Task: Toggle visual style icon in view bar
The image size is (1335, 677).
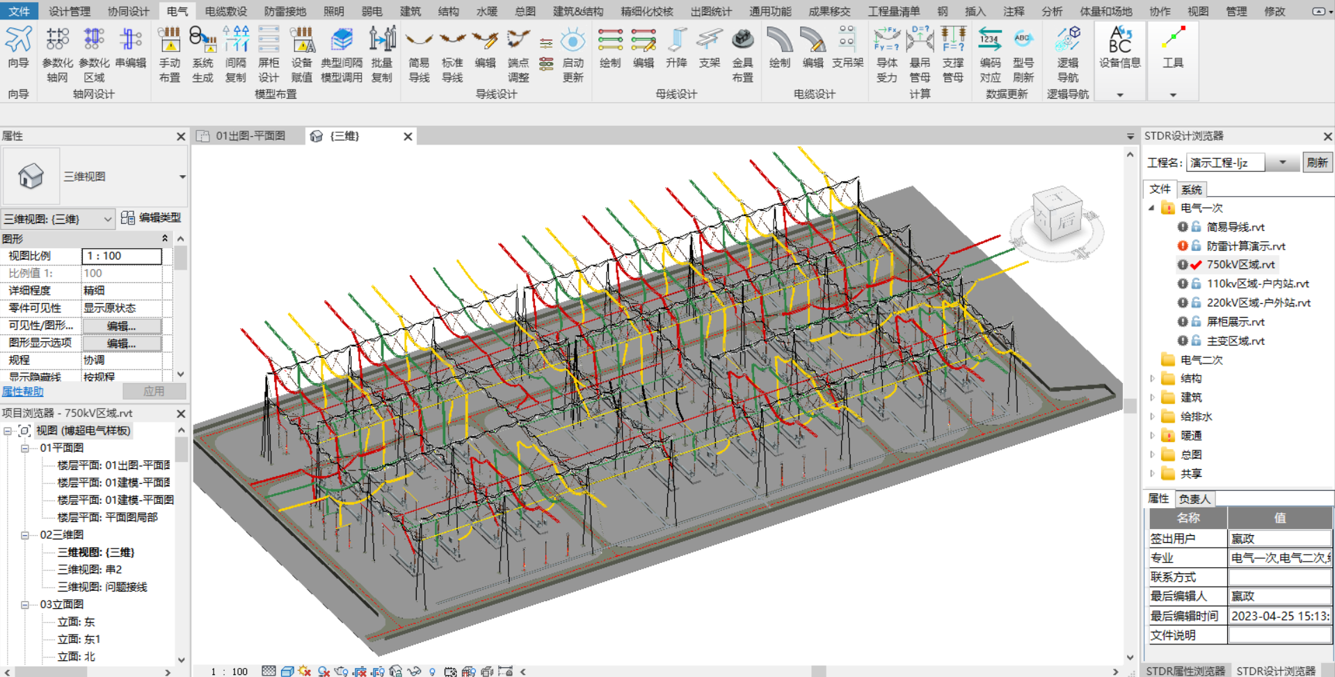Action: 287,671
